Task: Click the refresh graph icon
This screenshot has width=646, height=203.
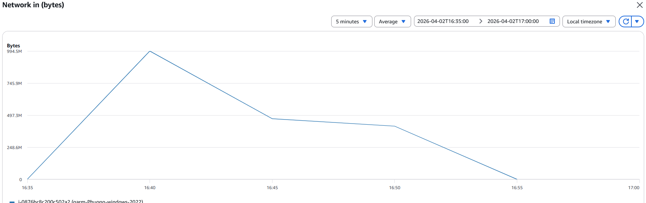Action: click(626, 22)
